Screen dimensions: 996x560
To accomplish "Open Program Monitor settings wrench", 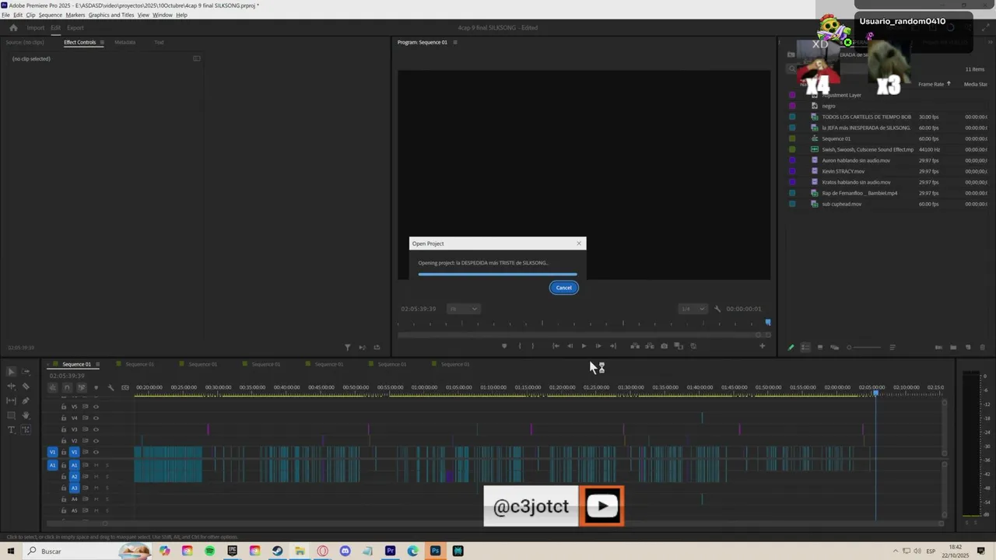I will (x=717, y=309).
